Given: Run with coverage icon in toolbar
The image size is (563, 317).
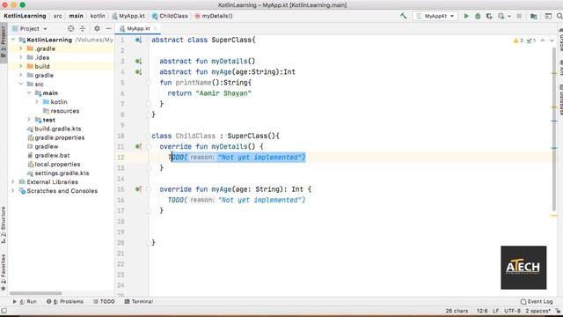Looking at the screenshot, I should 489,16.
